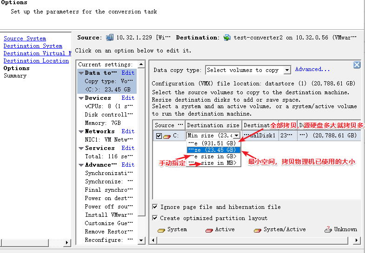Image resolution: width=365 pixels, height=253 pixels.
Task: Open the Data copy type dropdown
Action: [x=286, y=70]
